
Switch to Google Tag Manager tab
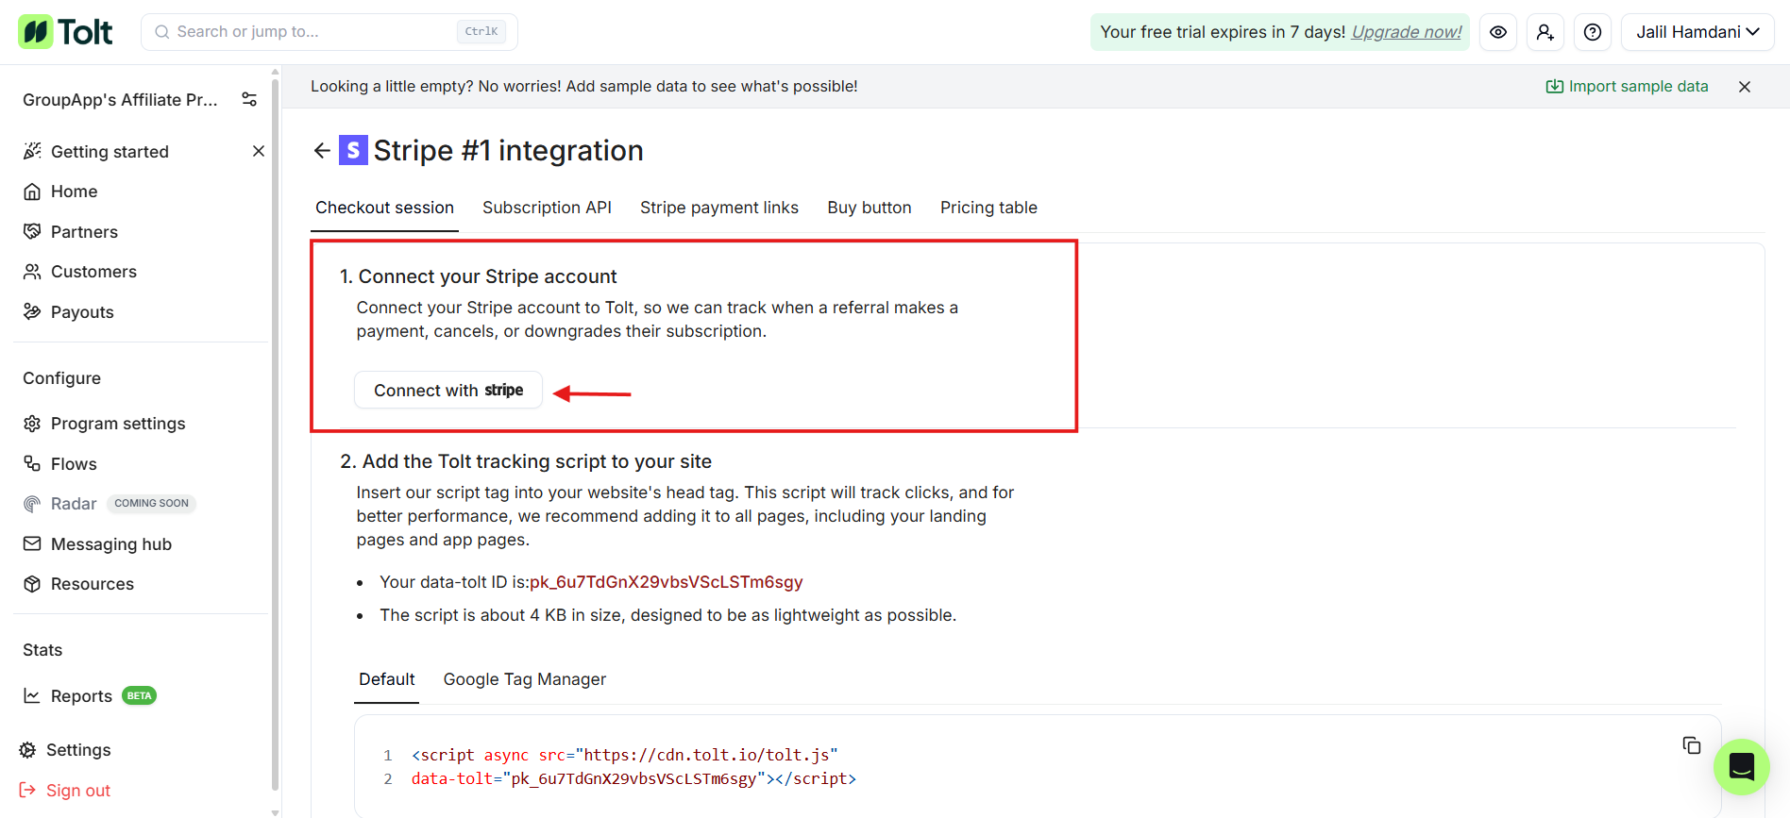(x=525, y=680)
